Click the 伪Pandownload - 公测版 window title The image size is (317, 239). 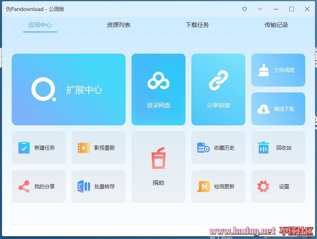point(35,9)
